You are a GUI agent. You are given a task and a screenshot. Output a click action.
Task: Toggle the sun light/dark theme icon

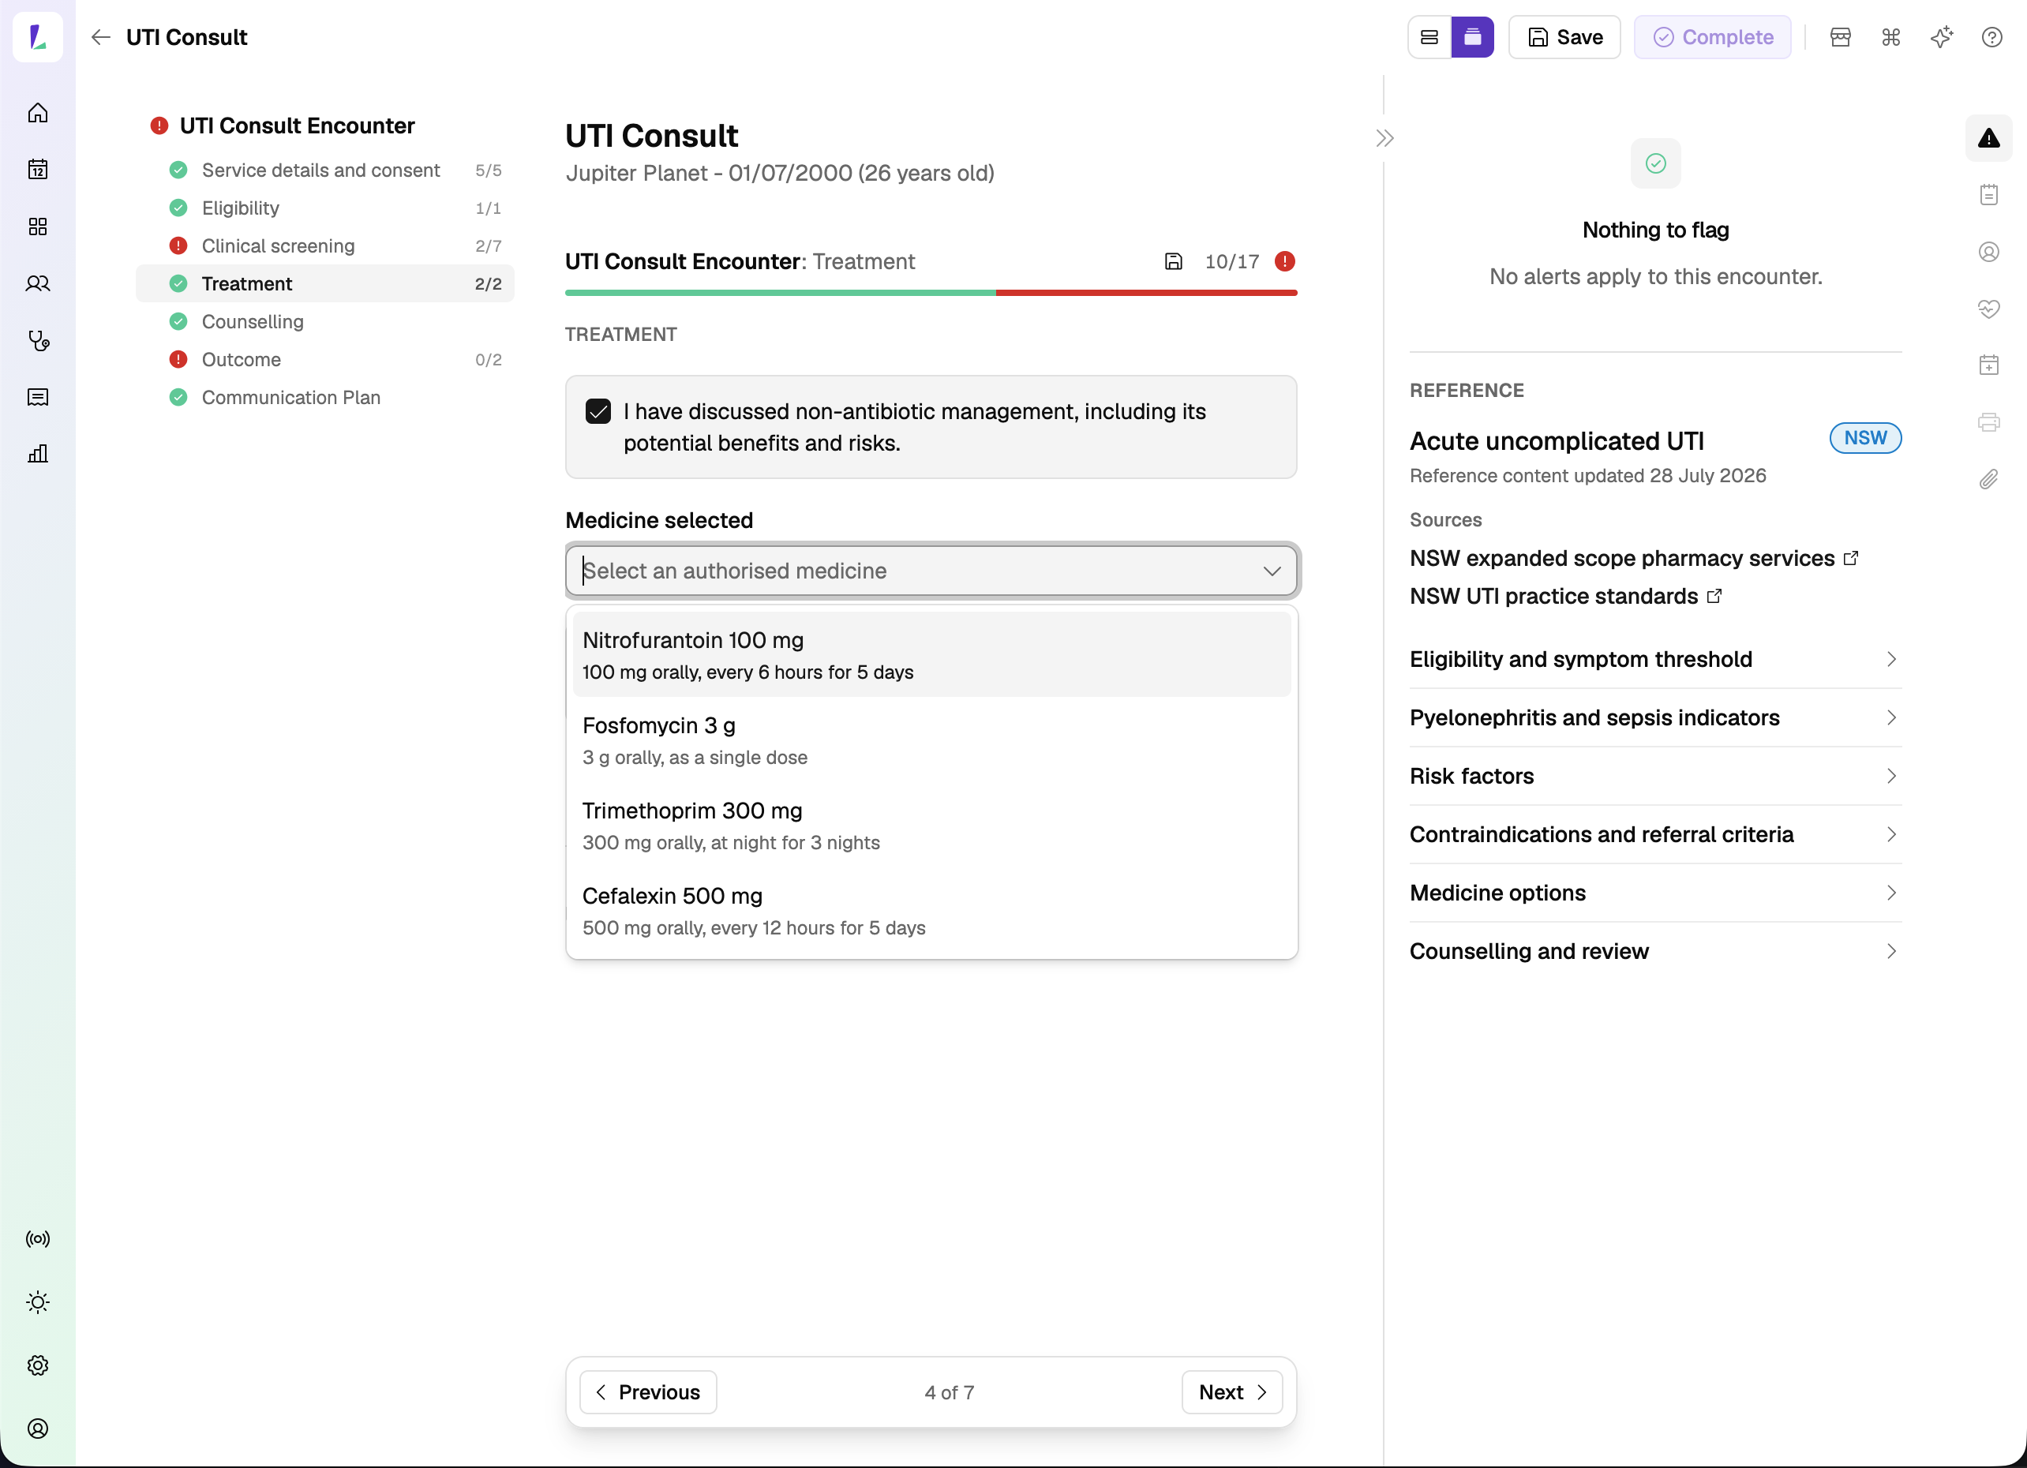[38, 1303]
